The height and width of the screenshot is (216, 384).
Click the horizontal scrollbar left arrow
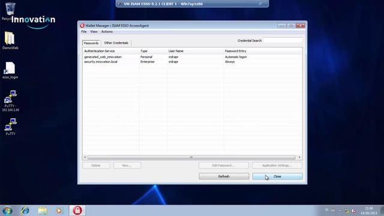pyautogui.click(x=85, y=157)
